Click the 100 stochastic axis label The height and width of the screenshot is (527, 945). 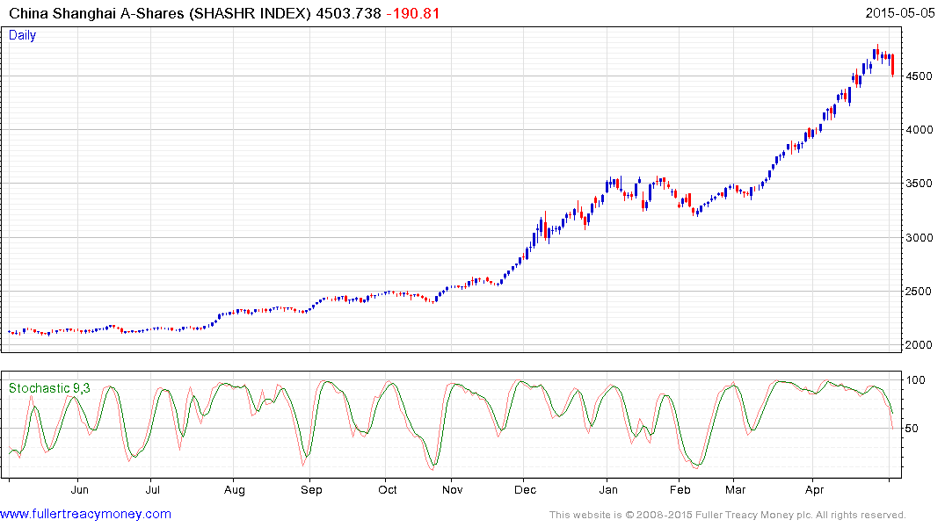[x=915, y=380]
